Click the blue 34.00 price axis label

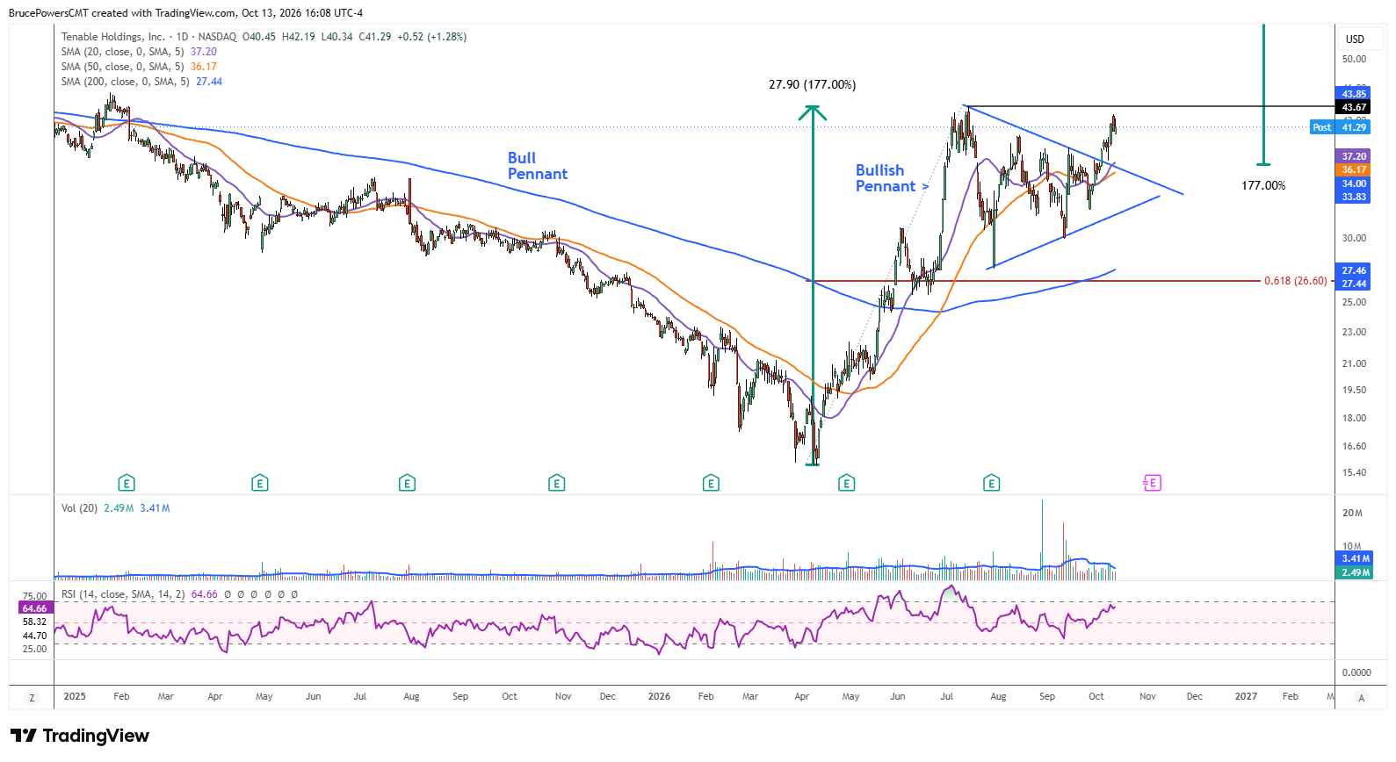point(1354,183)
